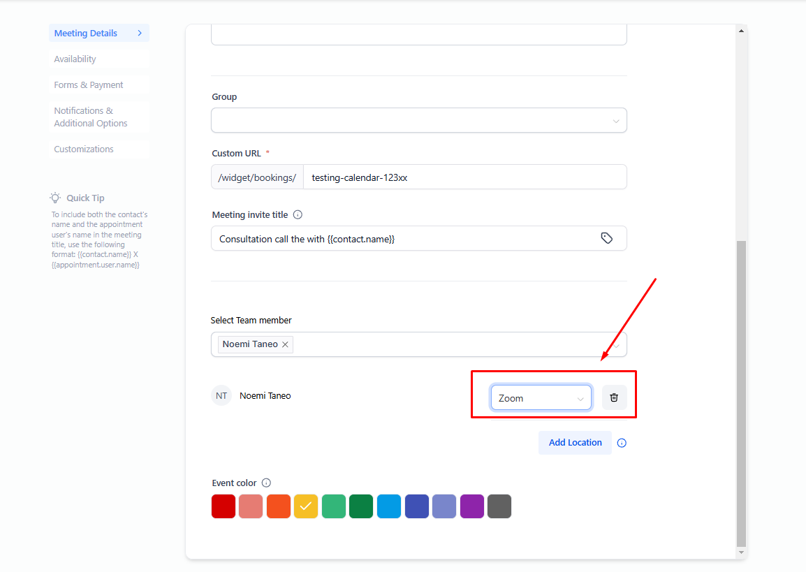Click the Quick Tip lightbulb icon

pyautogui.click(x=55, y=198)
